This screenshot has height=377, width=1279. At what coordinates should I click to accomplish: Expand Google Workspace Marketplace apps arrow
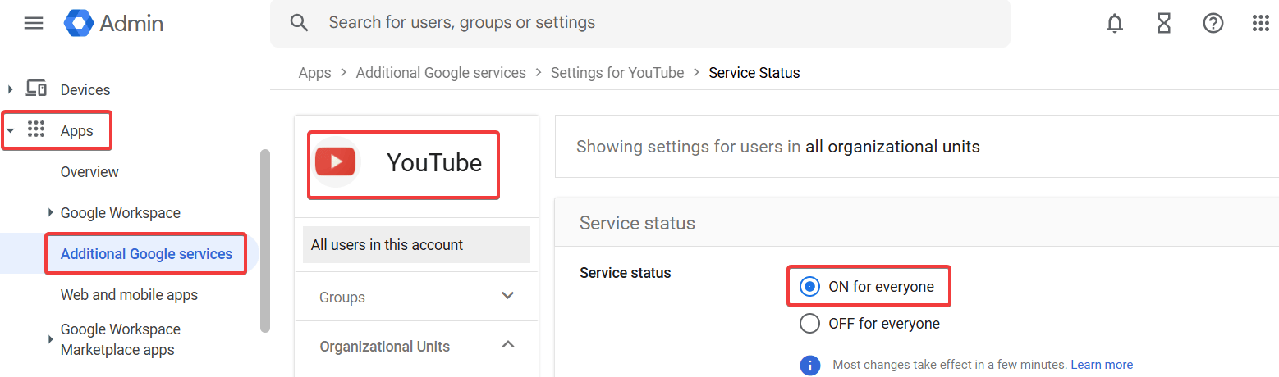pos(51,339)
